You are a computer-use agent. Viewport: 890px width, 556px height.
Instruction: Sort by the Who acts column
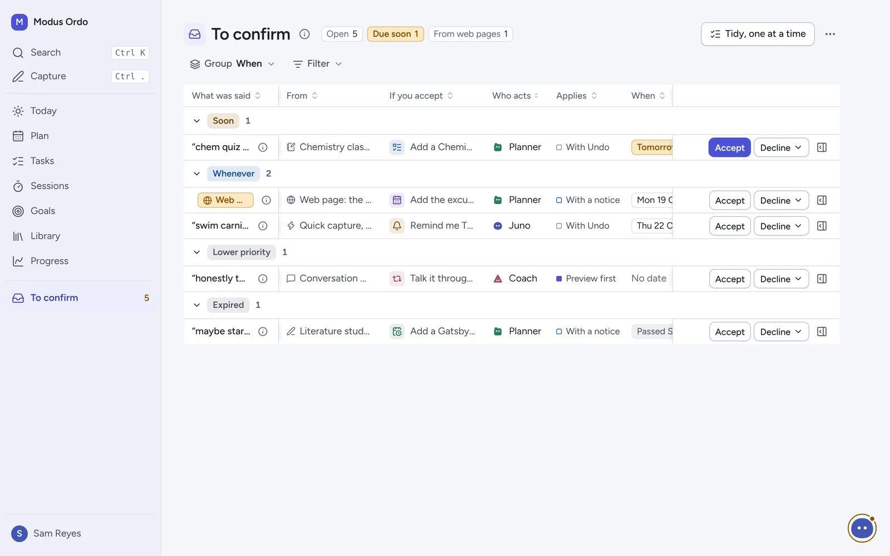[x=515, y=96]
